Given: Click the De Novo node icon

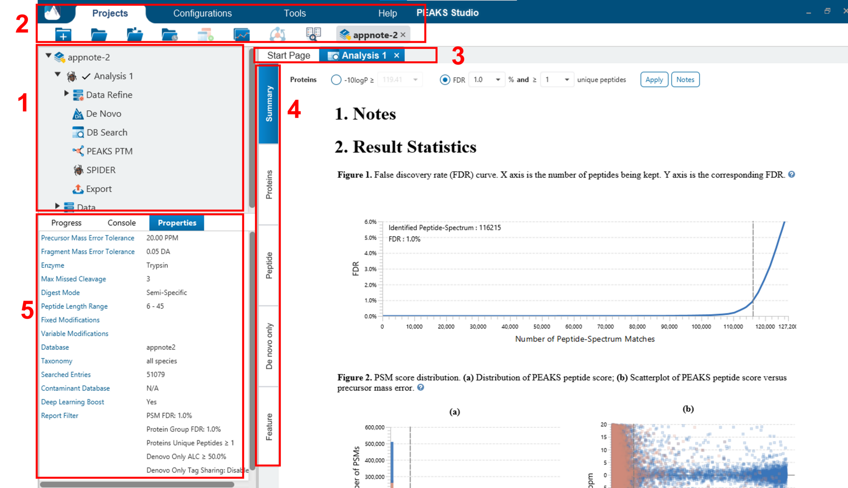Looking at the screenshot, I should [x=78, y=114].
